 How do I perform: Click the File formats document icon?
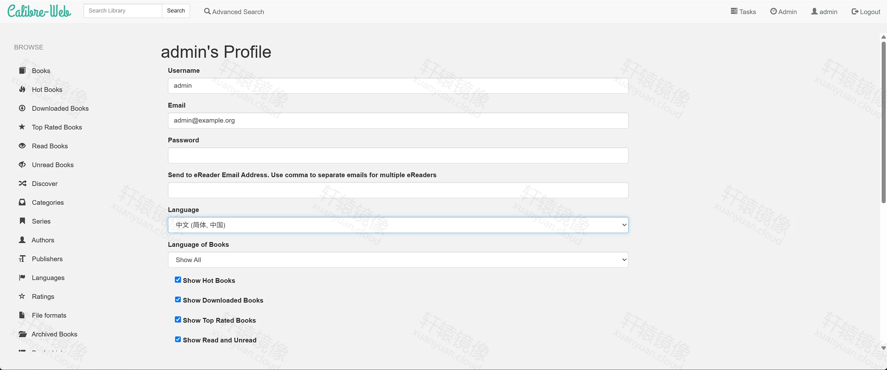point(22,315)
